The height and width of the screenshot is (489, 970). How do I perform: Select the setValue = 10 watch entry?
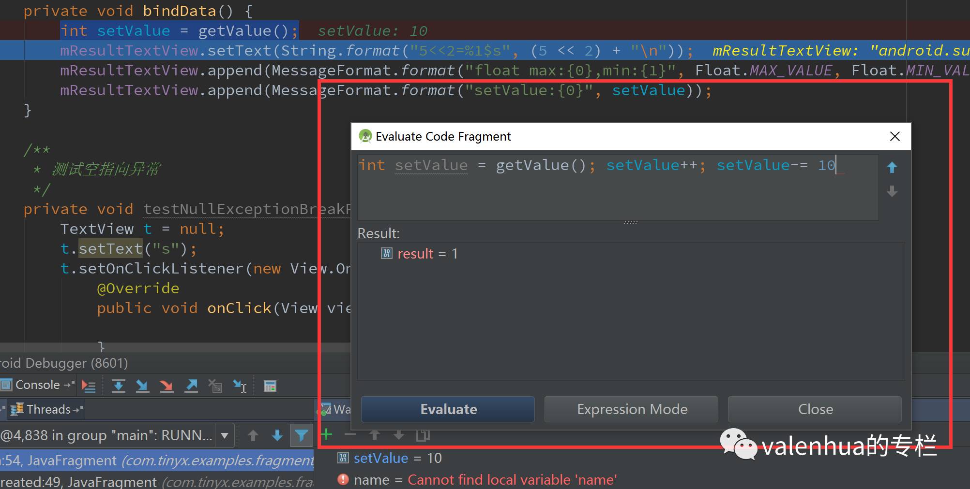point(397,458)
